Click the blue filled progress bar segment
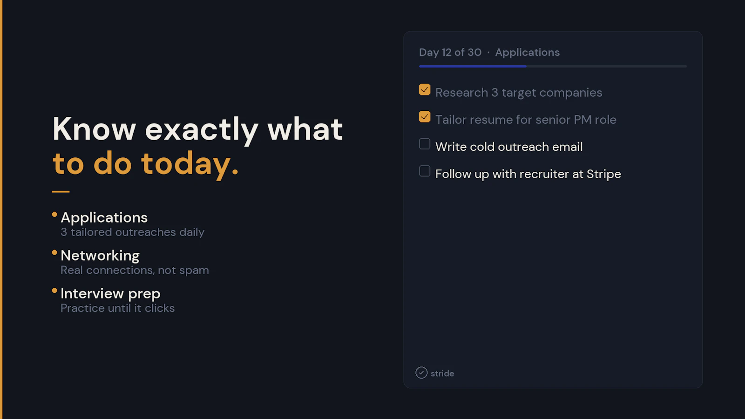This screenshot has height=419, width=745. (473, 67)
